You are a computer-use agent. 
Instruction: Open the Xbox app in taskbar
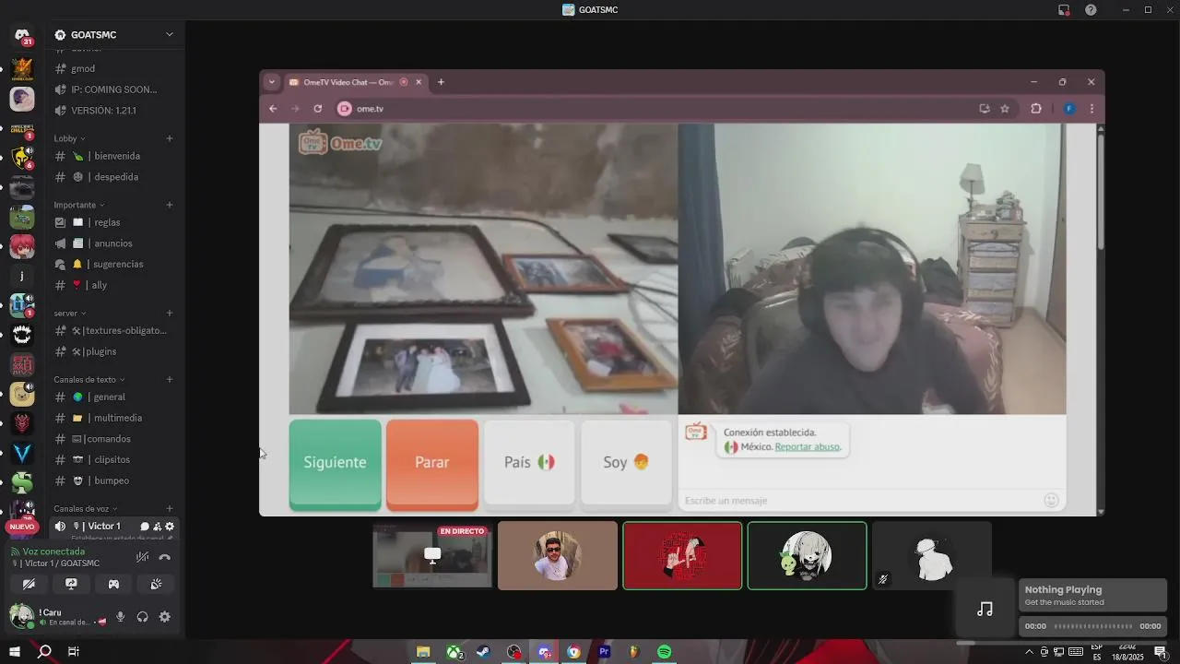click(x=455, y=652)
